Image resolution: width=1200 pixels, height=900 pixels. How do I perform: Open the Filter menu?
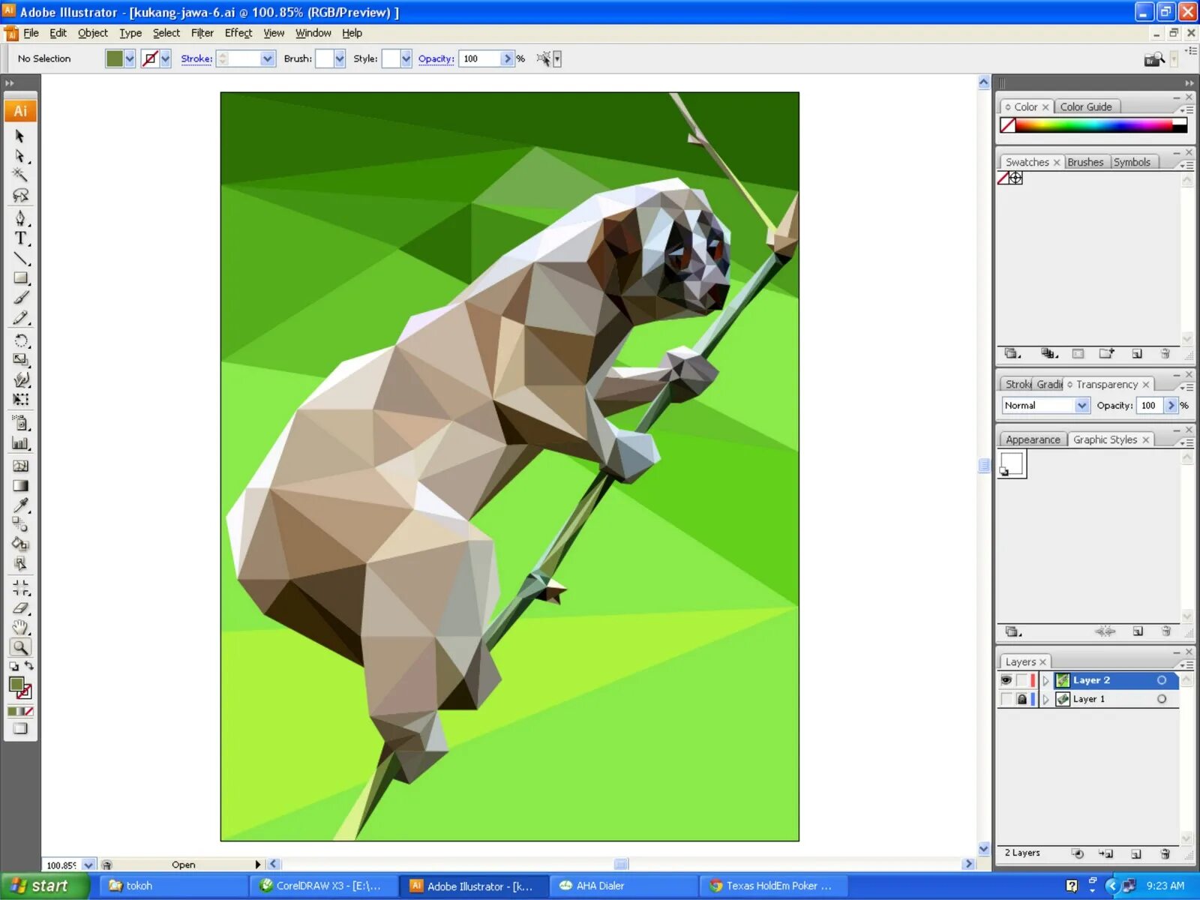(x=202, y=33)
